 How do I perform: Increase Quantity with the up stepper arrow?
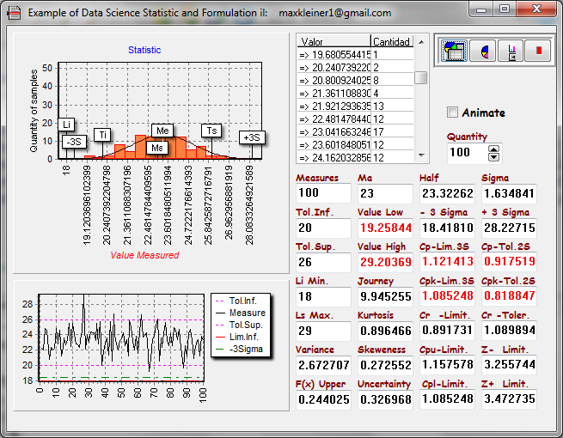click(493, 148)
